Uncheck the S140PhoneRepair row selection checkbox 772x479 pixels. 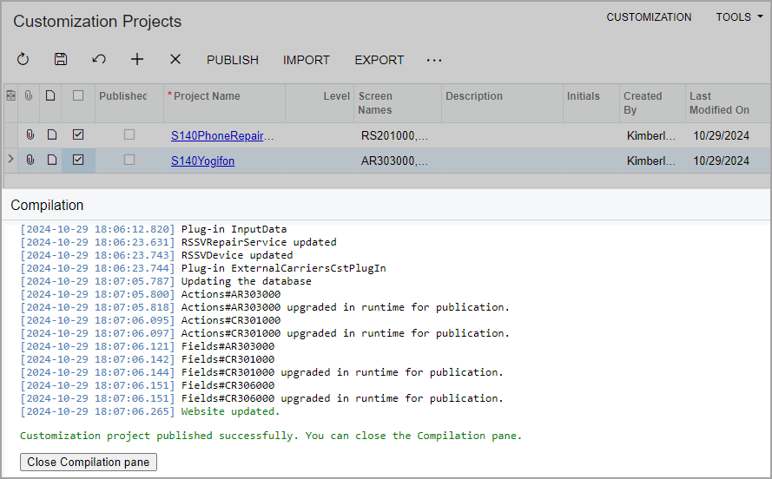point(78,135)
